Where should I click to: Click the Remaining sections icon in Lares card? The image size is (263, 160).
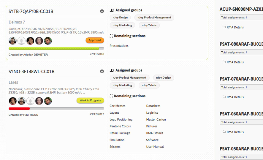pyautogui.click(x=111, y=96)
